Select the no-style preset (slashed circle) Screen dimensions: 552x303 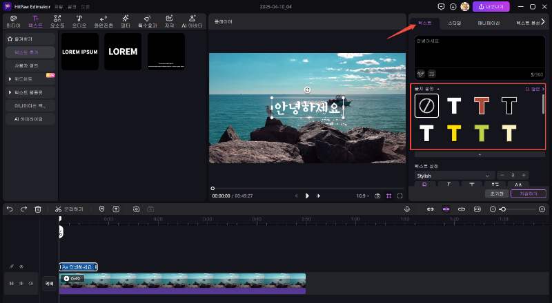(x=426, y=105)
